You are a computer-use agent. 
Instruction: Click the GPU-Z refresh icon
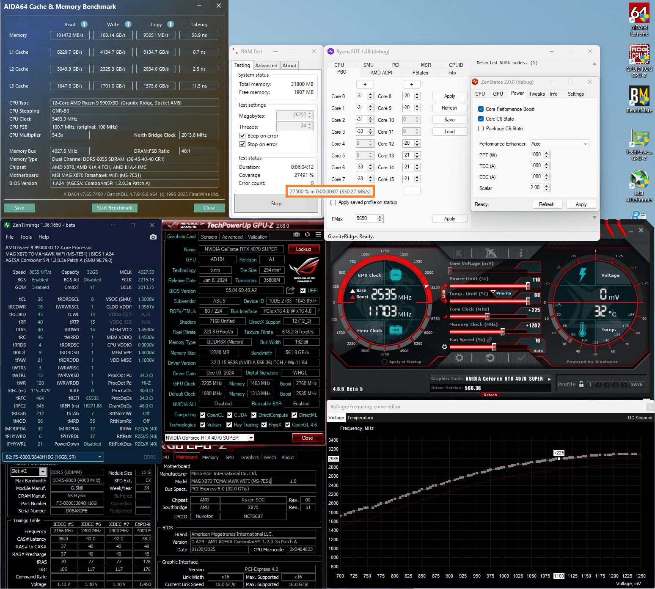tap(308, 234)
